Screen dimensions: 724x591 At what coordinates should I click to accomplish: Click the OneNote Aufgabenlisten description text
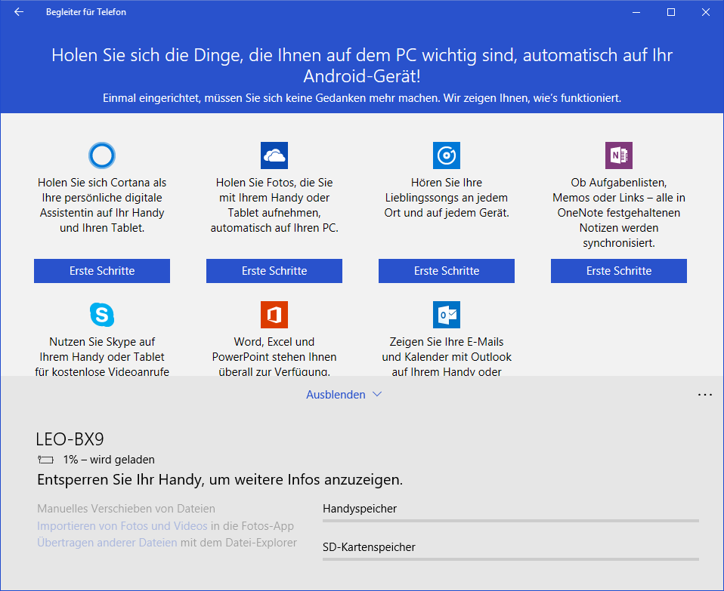pyautogui.click(x=619, y=213)
